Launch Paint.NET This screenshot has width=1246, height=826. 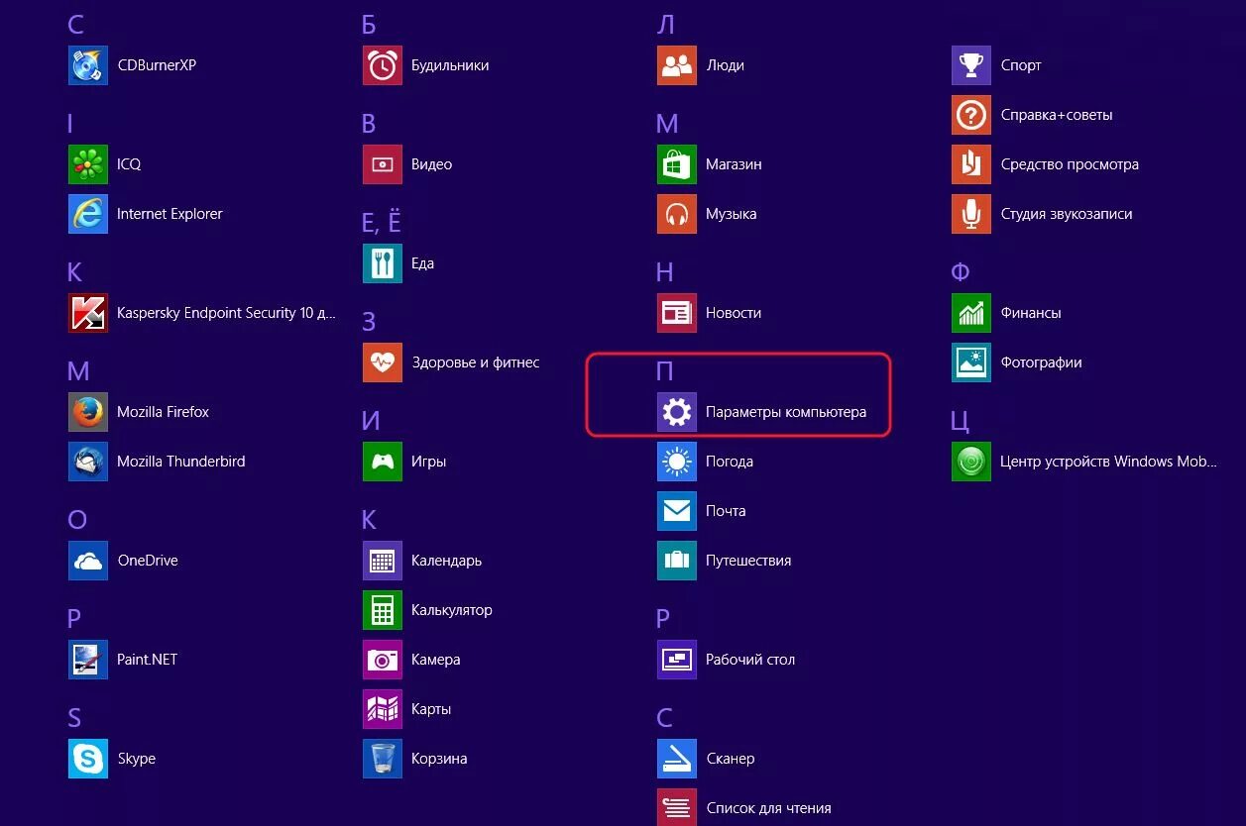pos(88,660)
